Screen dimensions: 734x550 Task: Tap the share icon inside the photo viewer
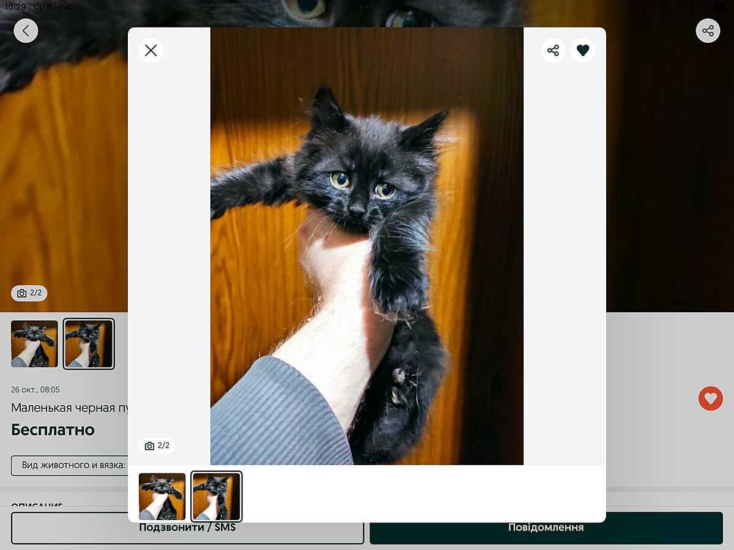553,50
